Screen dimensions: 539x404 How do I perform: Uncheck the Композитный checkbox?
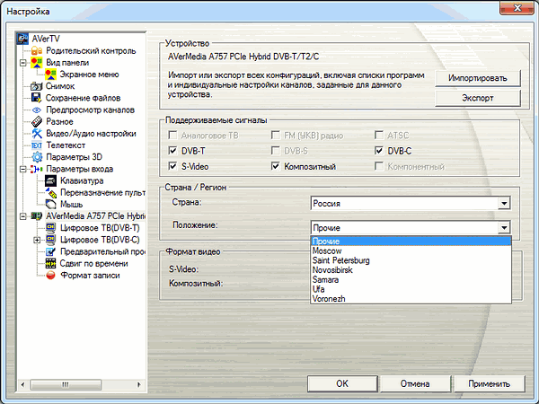(276, 166)
